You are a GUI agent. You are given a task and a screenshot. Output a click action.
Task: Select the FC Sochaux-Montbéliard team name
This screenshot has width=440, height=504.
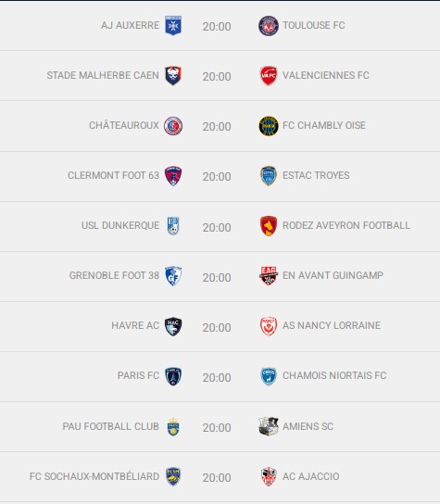click(94, 476)
